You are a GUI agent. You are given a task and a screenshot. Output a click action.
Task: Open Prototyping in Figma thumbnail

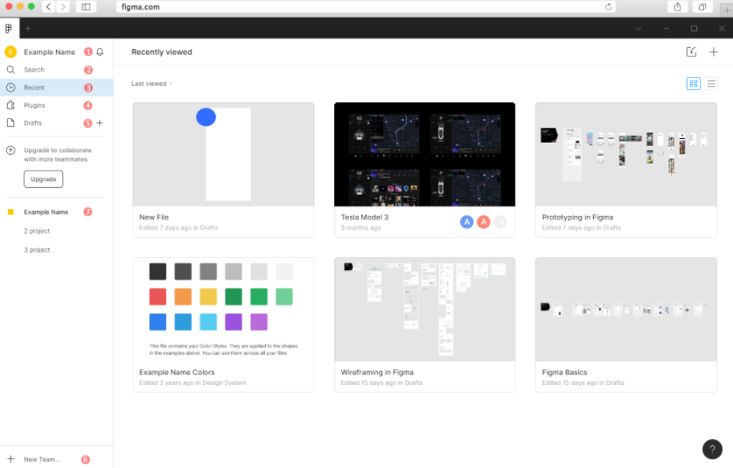pyautogui.click(x=626, y=155)
